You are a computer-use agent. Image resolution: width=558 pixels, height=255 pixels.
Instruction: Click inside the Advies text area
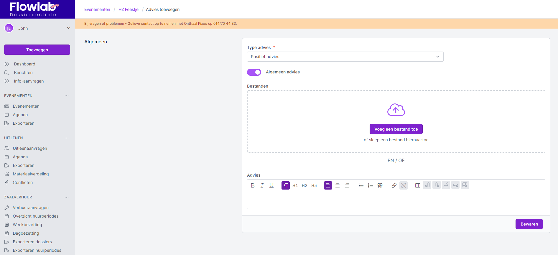[396, 200]
